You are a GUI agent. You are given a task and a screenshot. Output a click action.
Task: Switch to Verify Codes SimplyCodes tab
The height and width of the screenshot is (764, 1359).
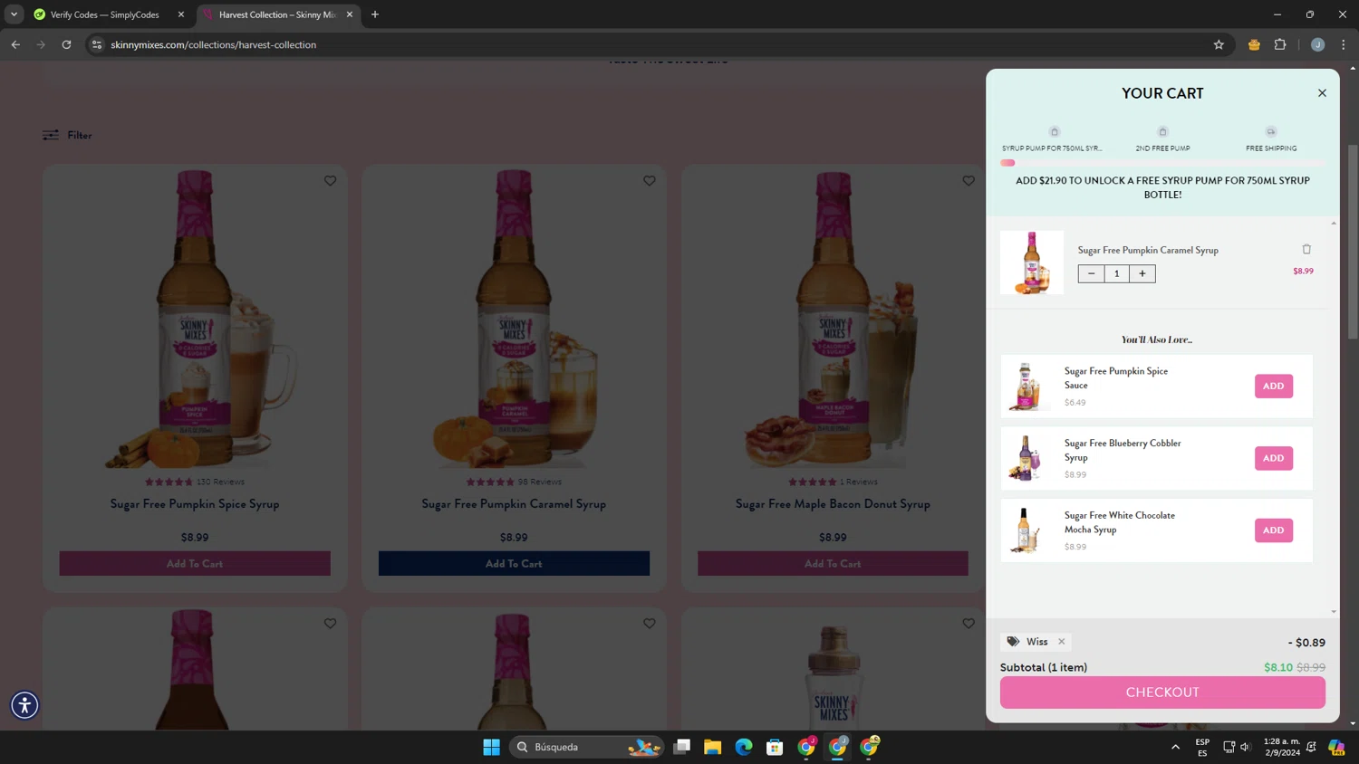pos(104,14)
